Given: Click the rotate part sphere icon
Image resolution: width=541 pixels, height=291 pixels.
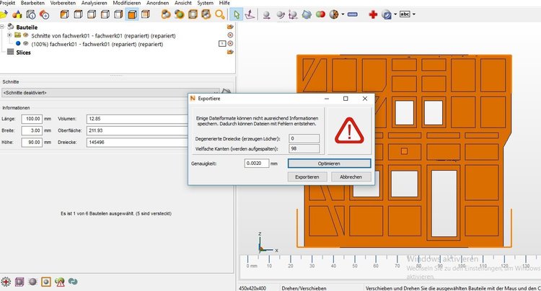Looking at the screenshot, I should (x=280, y=14).
